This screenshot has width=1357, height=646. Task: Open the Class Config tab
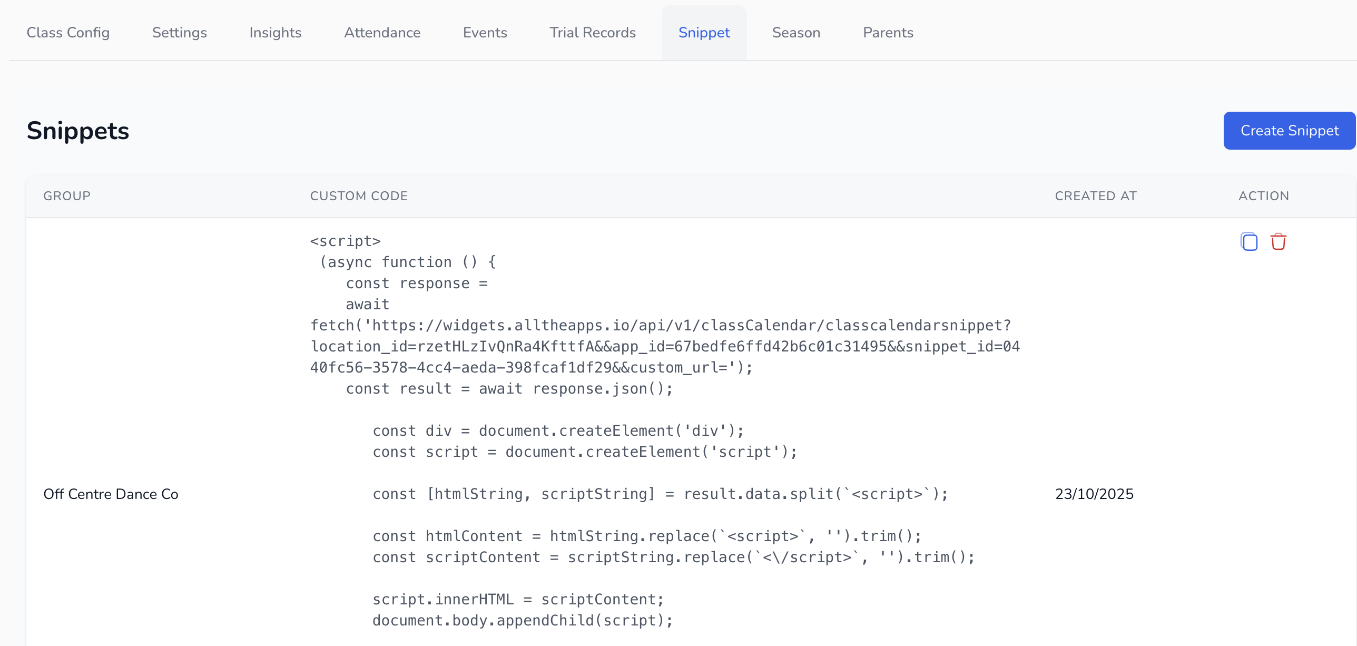68,33
